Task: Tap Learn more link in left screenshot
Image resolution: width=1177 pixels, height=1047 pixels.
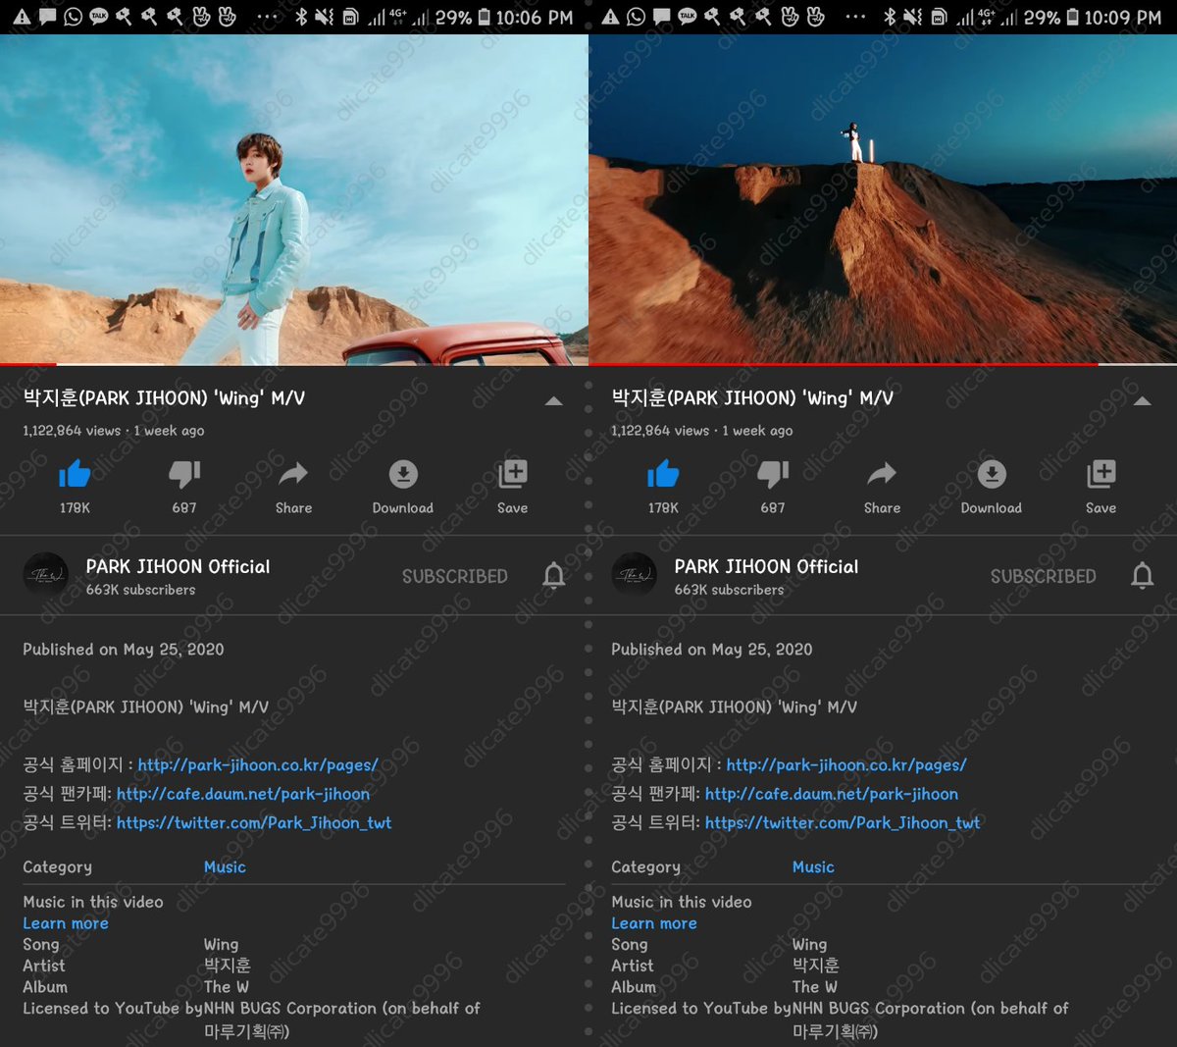Action: (x=66, y=923)
